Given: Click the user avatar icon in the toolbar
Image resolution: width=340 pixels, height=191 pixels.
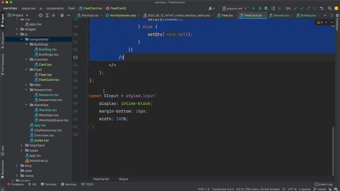Looking at the screenshot, I should click(336, 8).
